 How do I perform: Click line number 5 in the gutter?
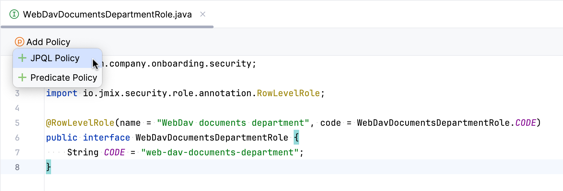click(x=17, y=123)
